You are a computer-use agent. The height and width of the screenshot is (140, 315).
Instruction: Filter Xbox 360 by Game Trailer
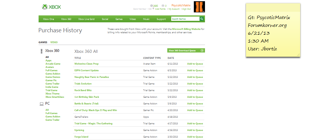click(52, 84)
